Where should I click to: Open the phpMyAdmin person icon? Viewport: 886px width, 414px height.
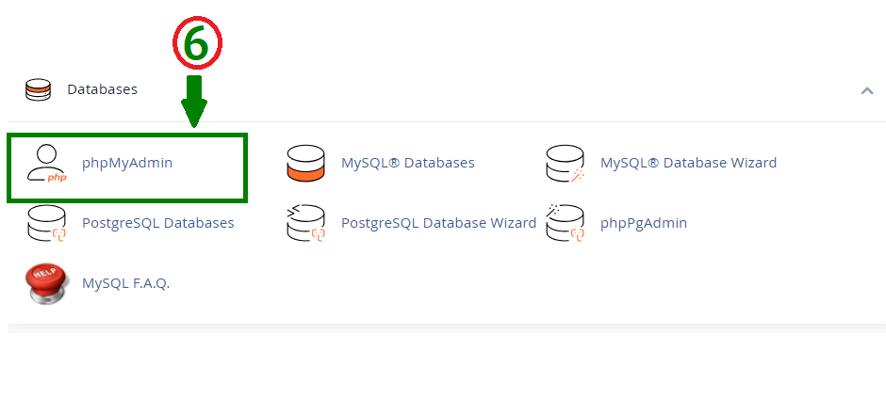(x=47, y=164)
